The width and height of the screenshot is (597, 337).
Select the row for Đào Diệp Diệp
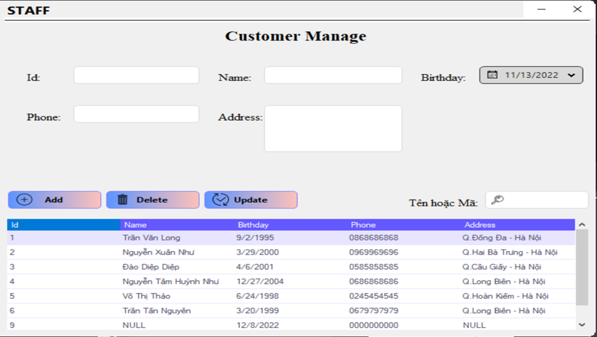tap(172, 267)
